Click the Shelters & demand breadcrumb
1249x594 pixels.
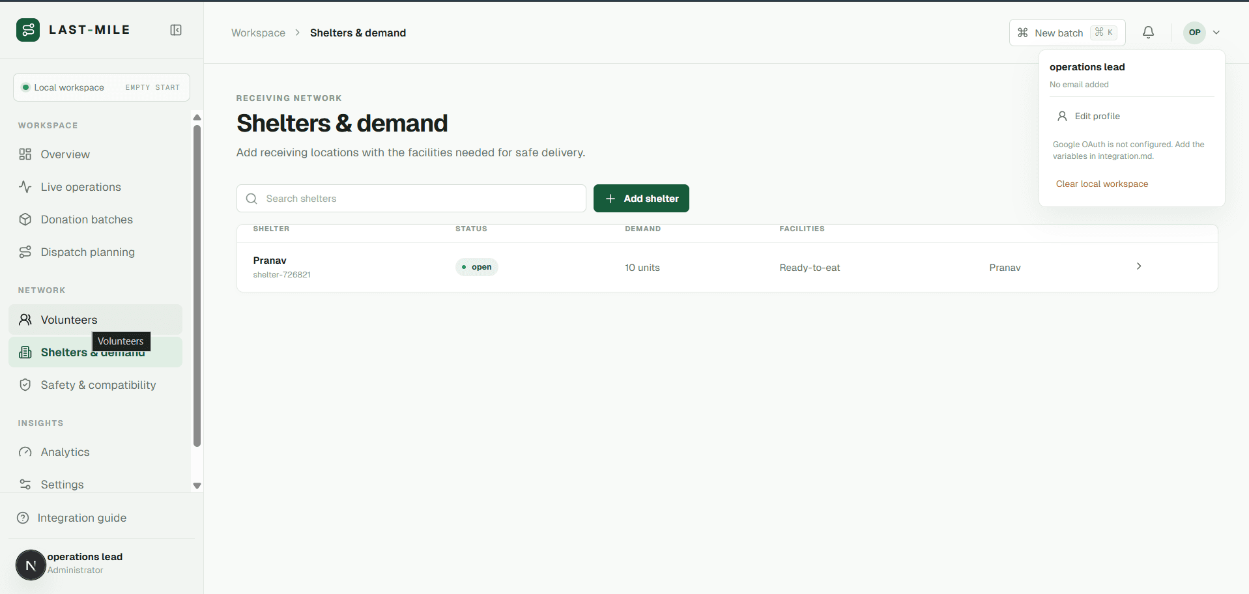(358, 33)
